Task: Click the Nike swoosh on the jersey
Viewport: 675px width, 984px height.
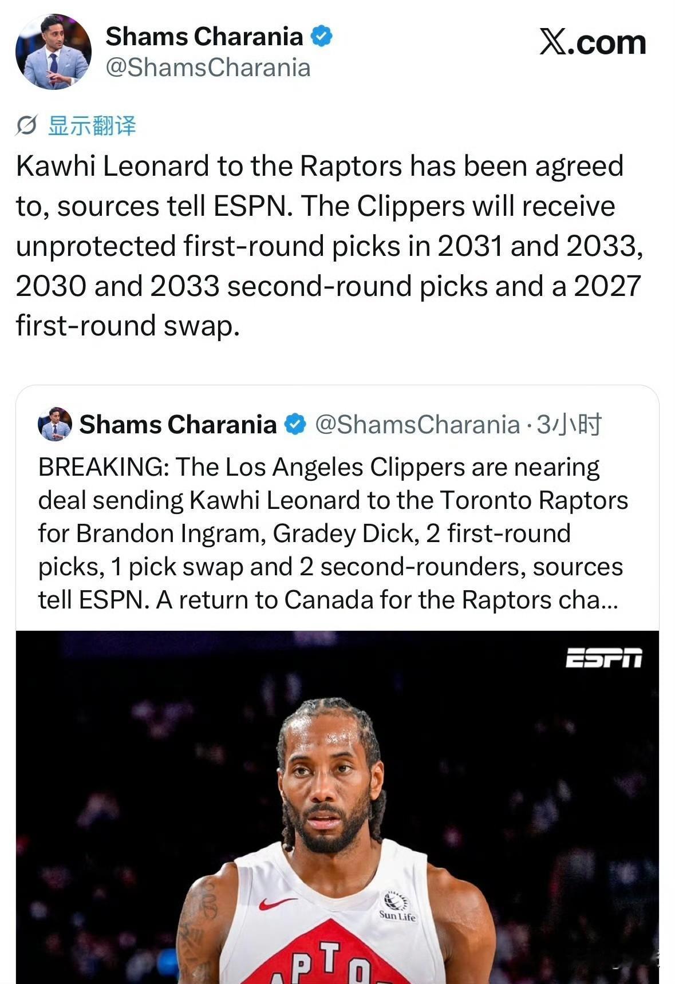Action: [x=278, y=903]
